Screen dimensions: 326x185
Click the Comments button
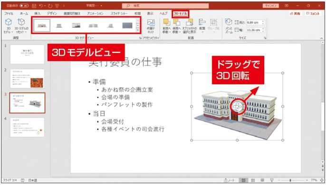pyautogui.click(x=313, y=14)
